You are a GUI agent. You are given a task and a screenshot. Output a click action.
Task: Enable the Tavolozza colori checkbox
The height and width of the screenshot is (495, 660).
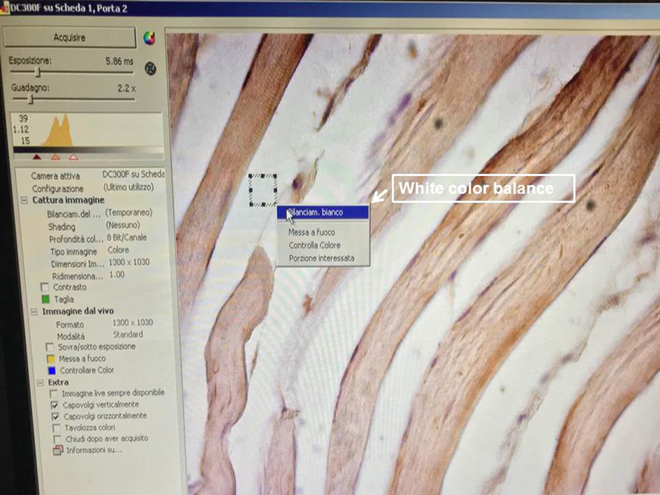coord(56,428)
